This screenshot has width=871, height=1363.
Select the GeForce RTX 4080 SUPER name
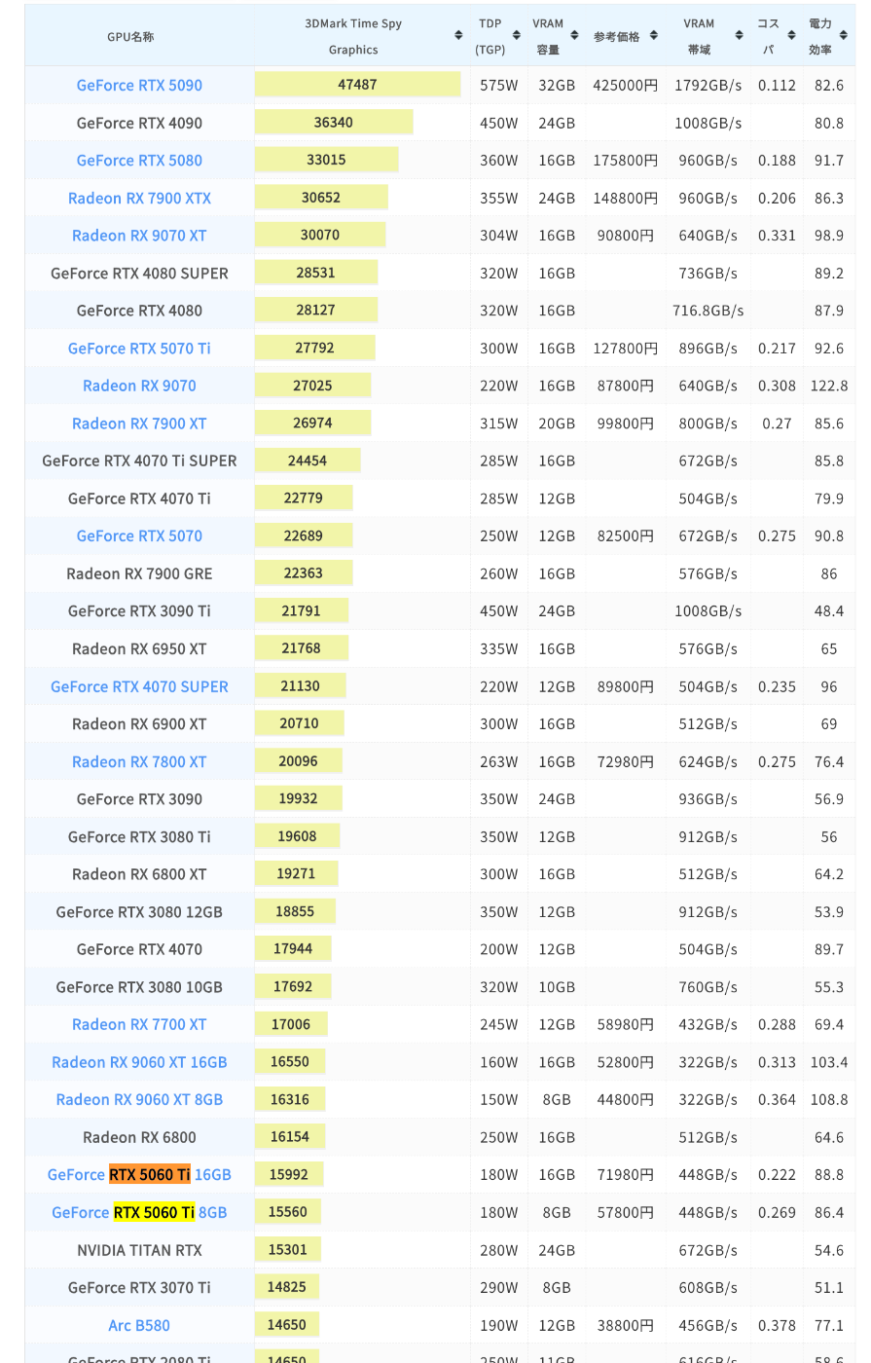coord(139,273)
